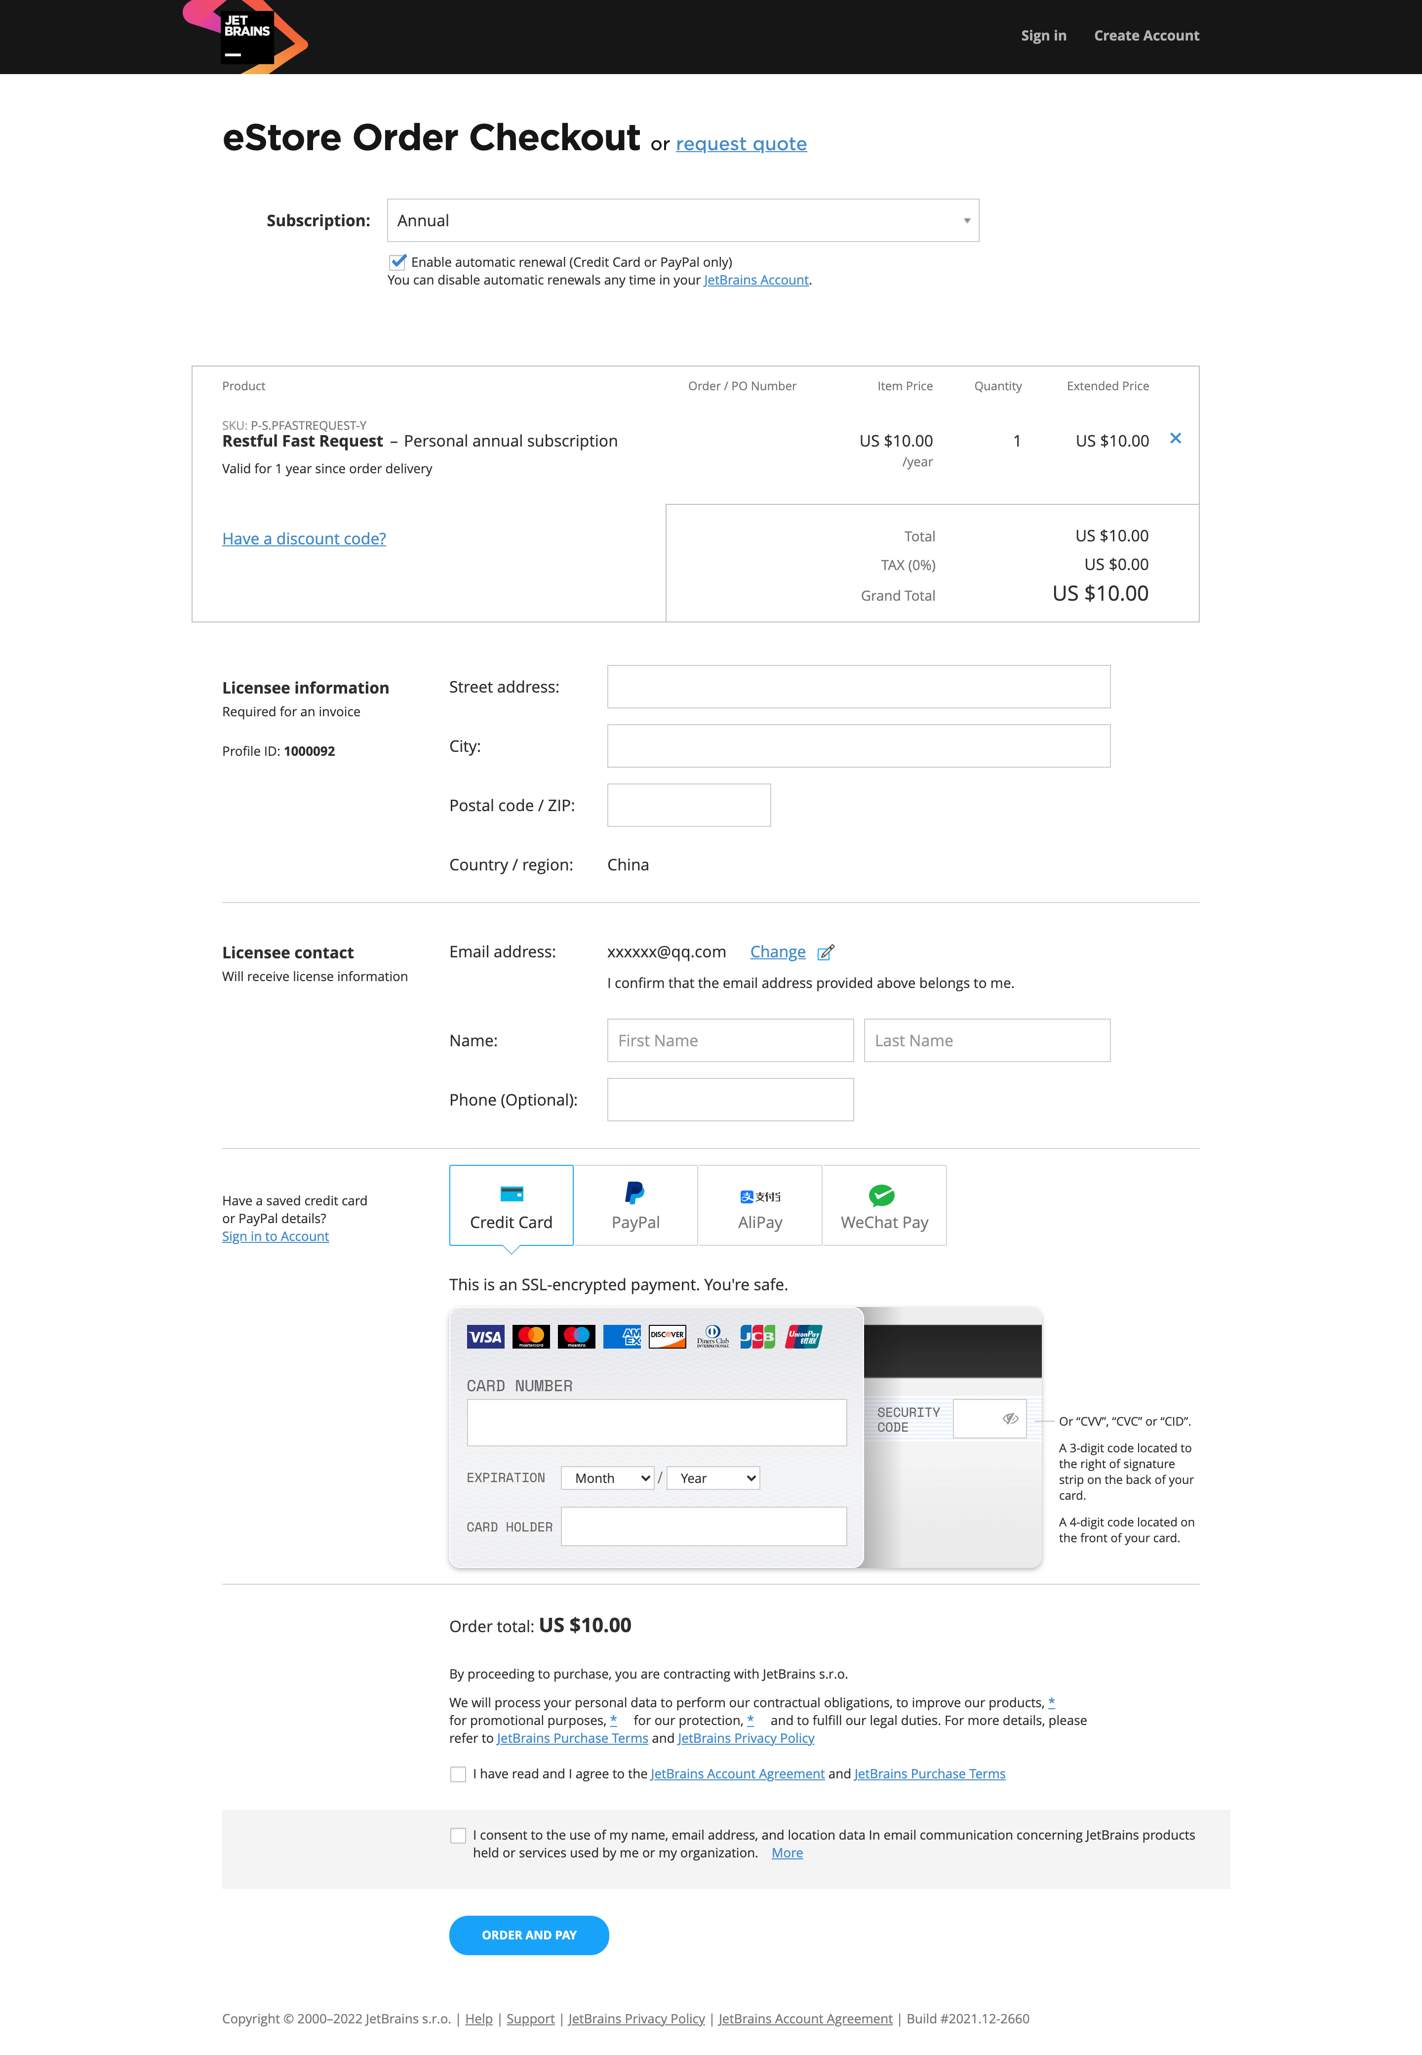Click the American Express logo
Image resolution: width=1422 pixels, height=2055 pixels.
coord(621,1337)
